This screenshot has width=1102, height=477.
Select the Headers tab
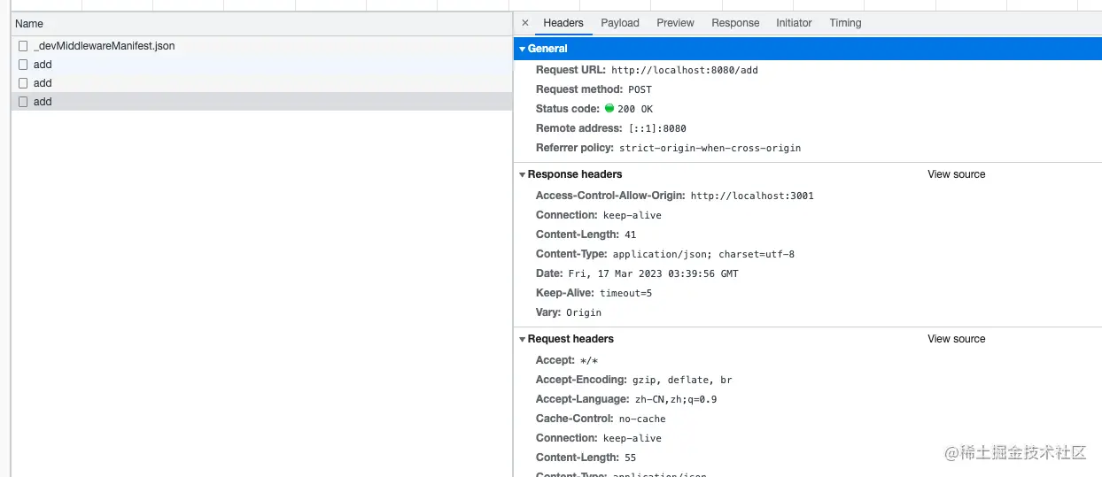click(x=563, y=23)
